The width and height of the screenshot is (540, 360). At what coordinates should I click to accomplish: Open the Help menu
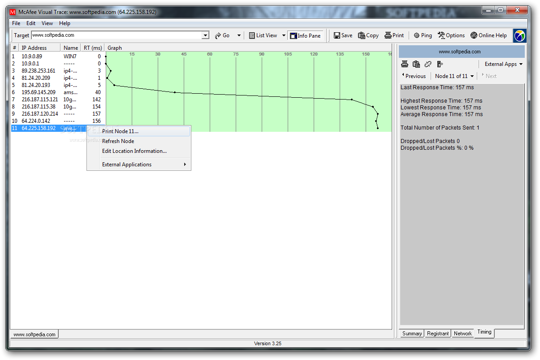click(x=65, y=23)
